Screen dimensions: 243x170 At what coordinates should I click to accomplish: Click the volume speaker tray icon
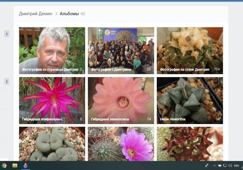coord(230,165)
